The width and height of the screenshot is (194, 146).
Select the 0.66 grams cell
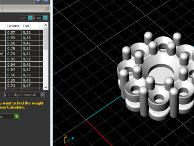click(x=13, y=43)
